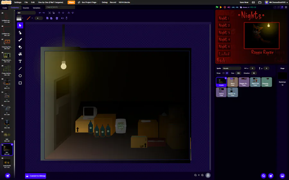The image size is (289, 180).
Task: Bring selection to front
Action: point(69,13)
